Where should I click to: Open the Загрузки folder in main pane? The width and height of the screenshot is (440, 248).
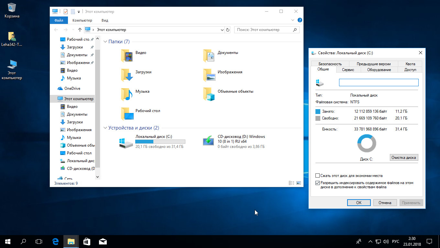pos(127,75)
